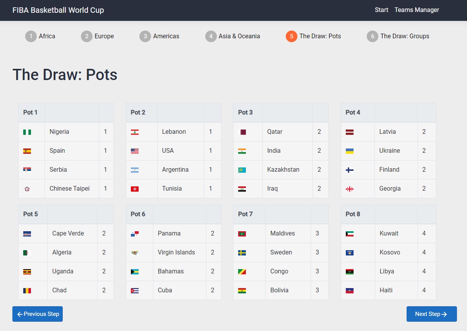Viewport: 467px width, 331px height.
Task: Click the Serbia flag icon
Action: (27, 170)
